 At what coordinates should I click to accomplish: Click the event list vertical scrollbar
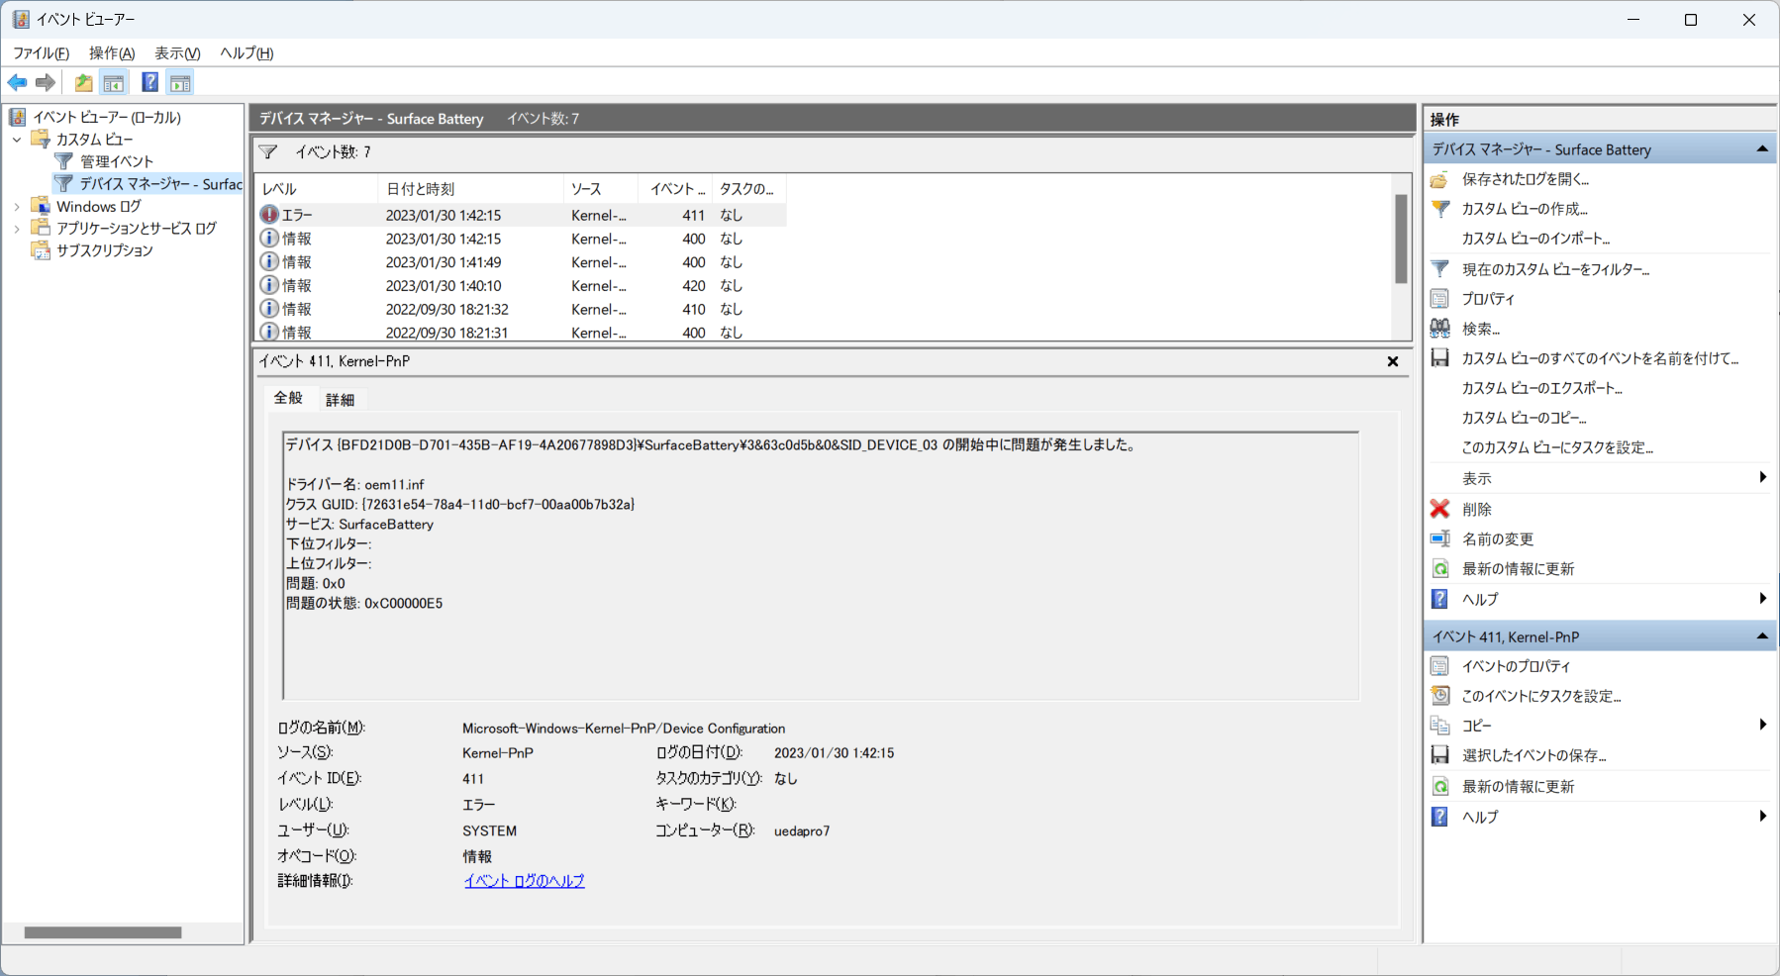pyautogui.click(x=1401, y=239)
